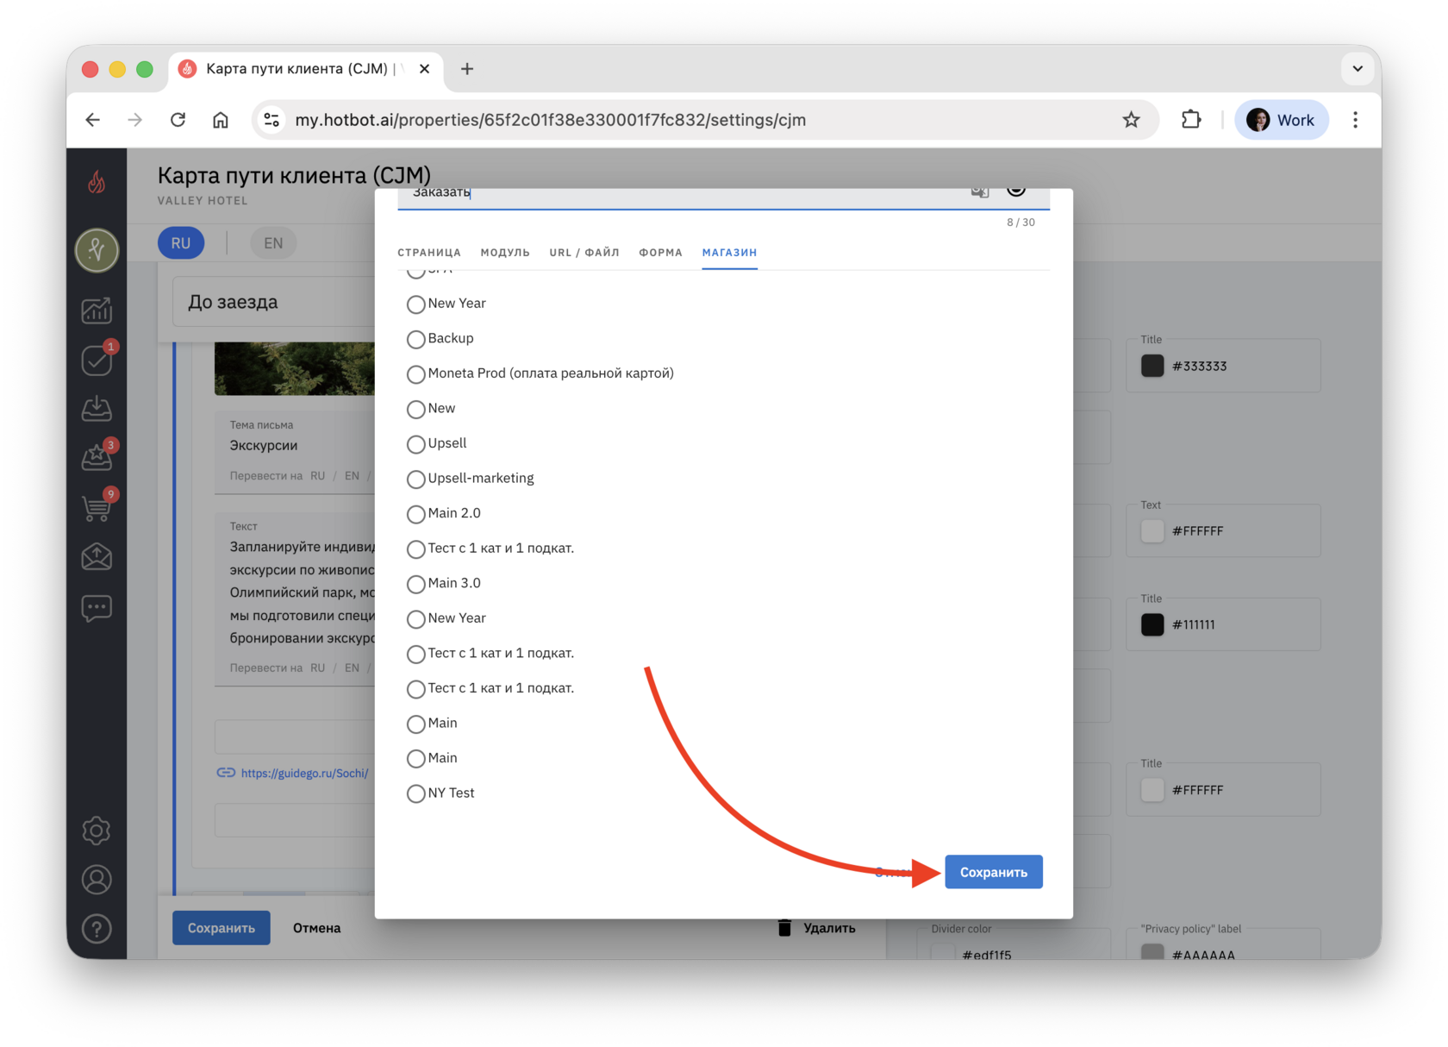Choose the radio labeled only New
Image resolution: width=1448 pixels, height=1047 pixels.
click(x=416, y=409)
